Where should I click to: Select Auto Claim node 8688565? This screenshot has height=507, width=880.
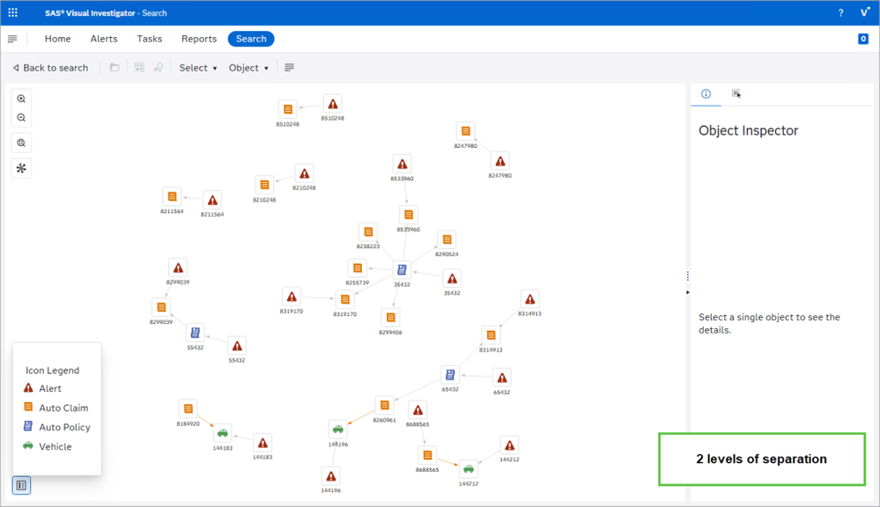click(x=427, y=455)
